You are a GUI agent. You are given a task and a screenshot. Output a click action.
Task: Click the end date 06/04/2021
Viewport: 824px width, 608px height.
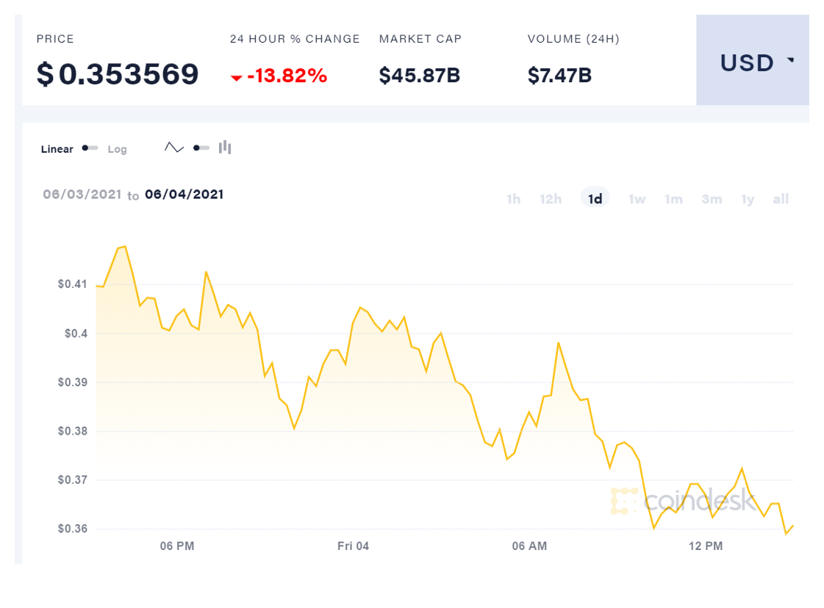pos(184,195)
